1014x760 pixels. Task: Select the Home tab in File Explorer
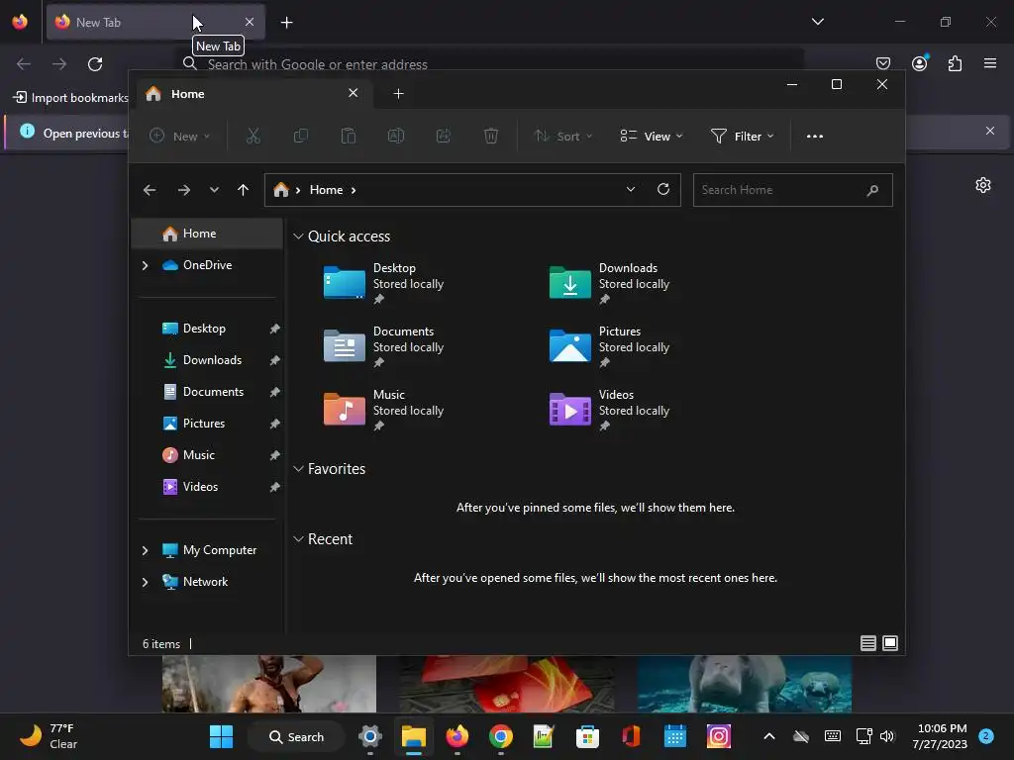pos(253,94)
